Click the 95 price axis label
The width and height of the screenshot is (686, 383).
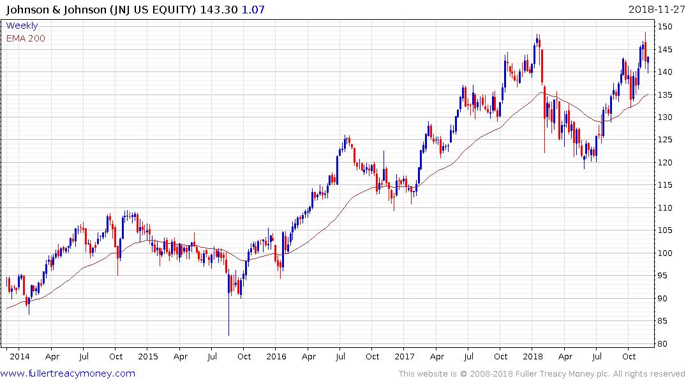[662, 276]
